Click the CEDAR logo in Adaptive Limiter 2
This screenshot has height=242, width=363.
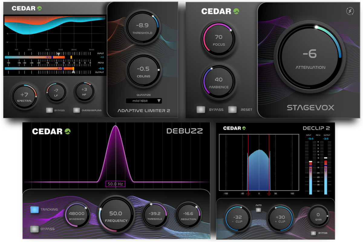coord(27,8)
